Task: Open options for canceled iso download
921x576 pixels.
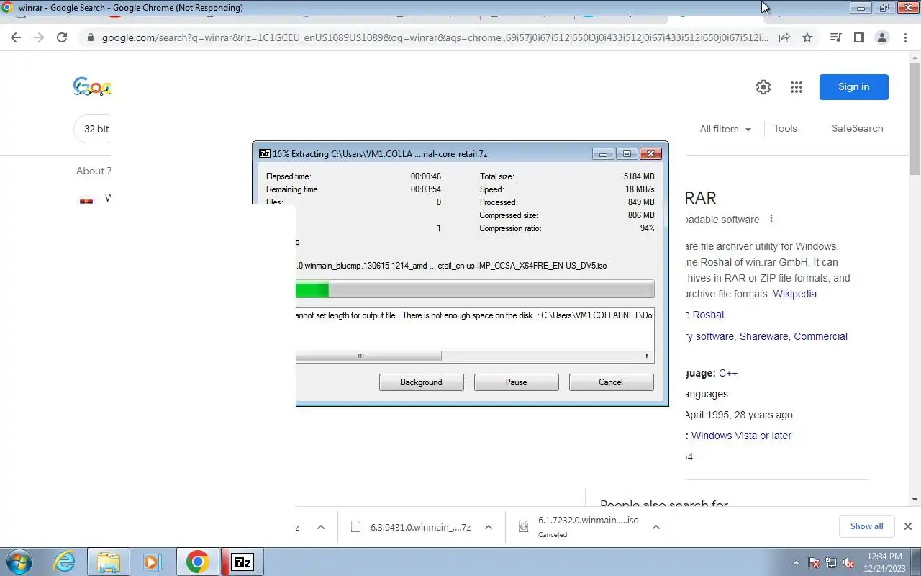Action: [656, 527]
